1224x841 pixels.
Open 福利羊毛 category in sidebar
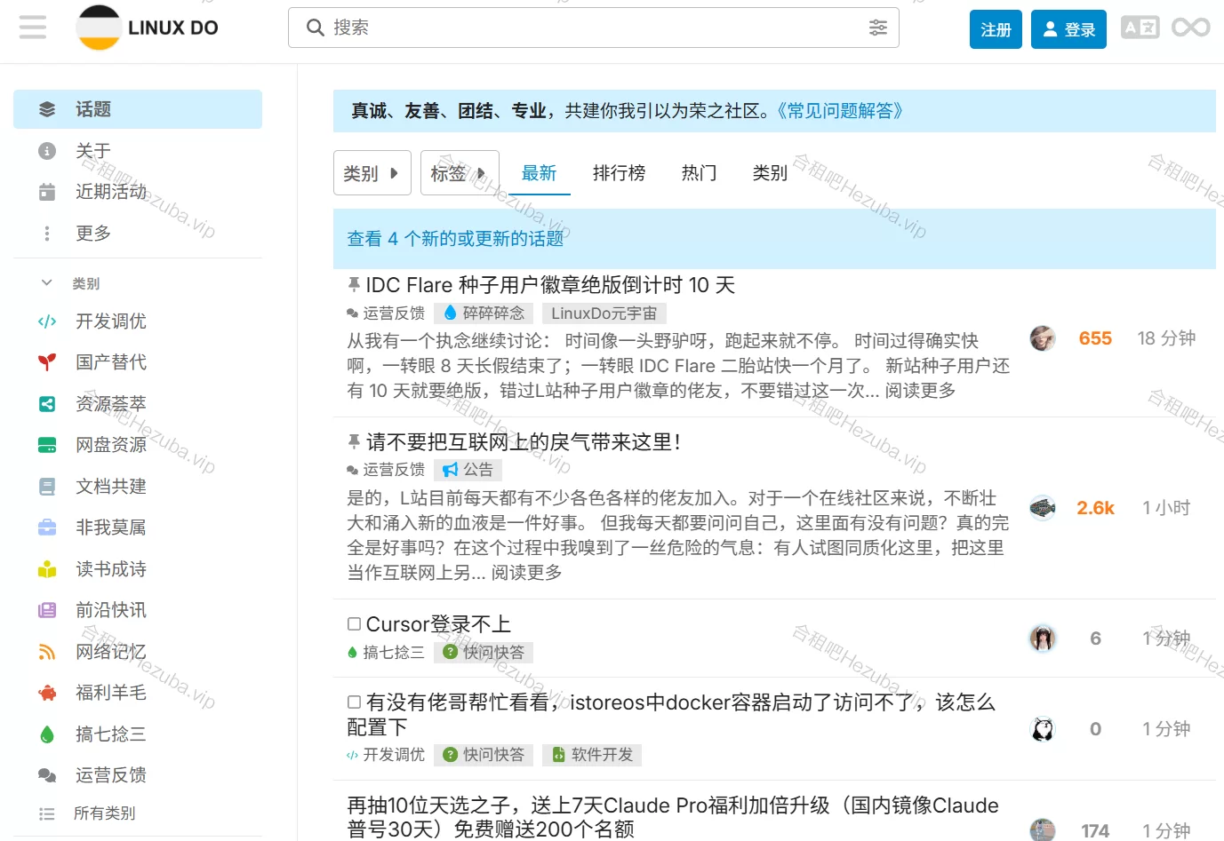pos(110,693)
